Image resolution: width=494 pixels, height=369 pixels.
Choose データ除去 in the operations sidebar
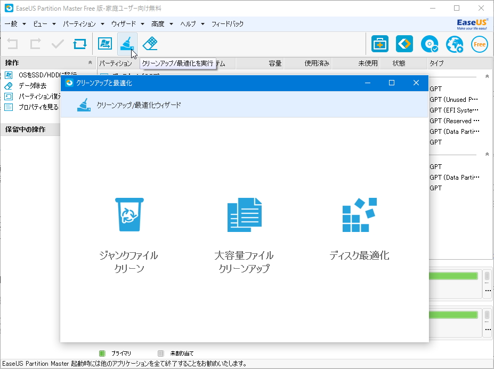[24, 85]
